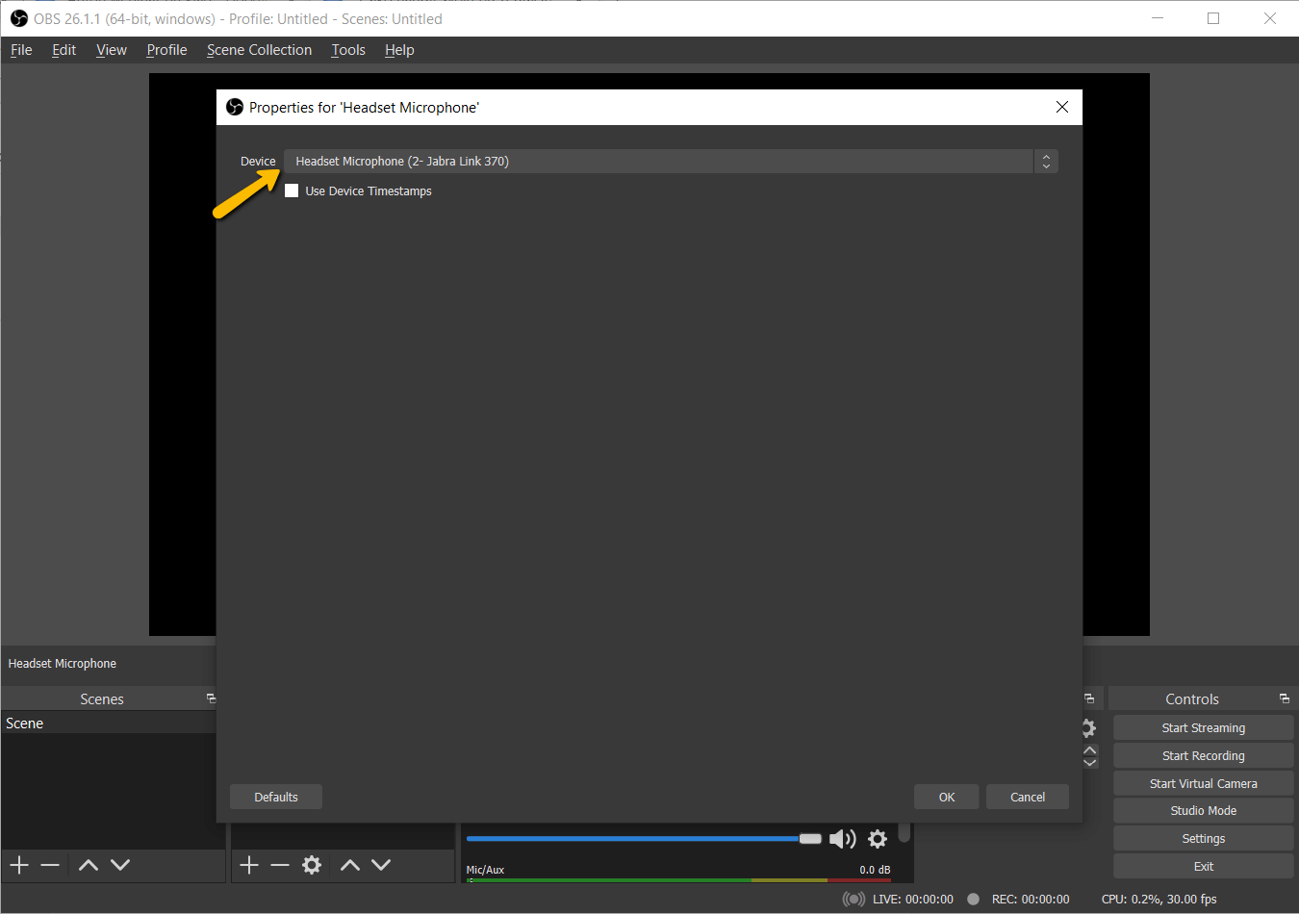
Task: Open the View menu
Action: (x=112, y=50)
